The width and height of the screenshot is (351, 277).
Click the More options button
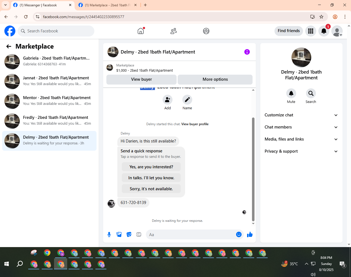click(x=215, y=79)
